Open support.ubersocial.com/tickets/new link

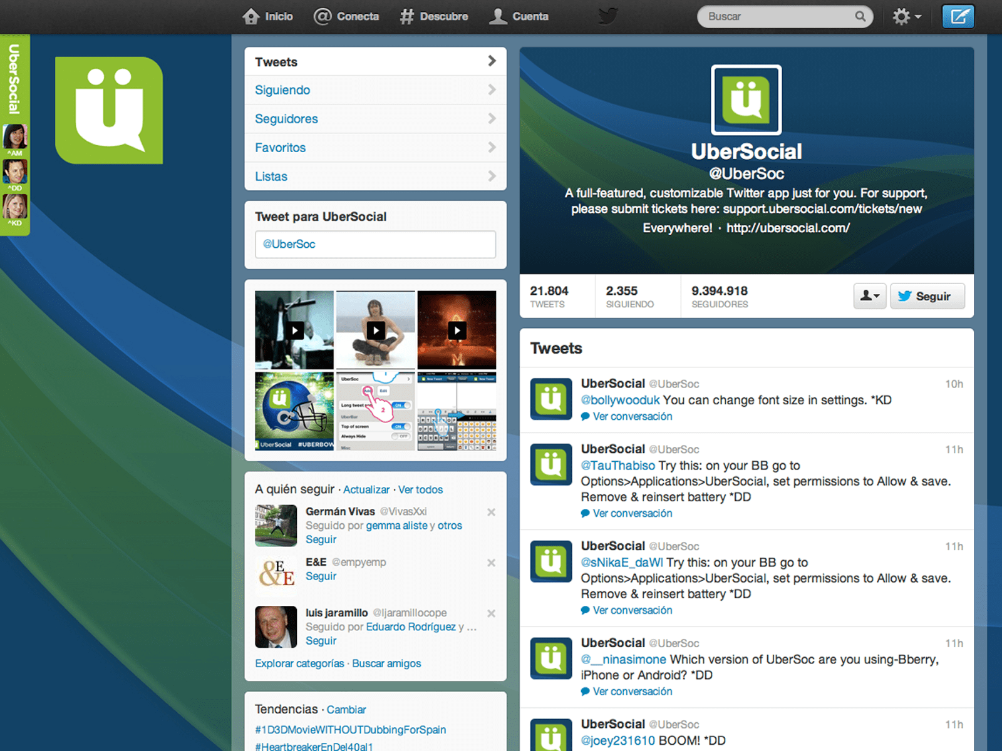[x=822, y=209]
